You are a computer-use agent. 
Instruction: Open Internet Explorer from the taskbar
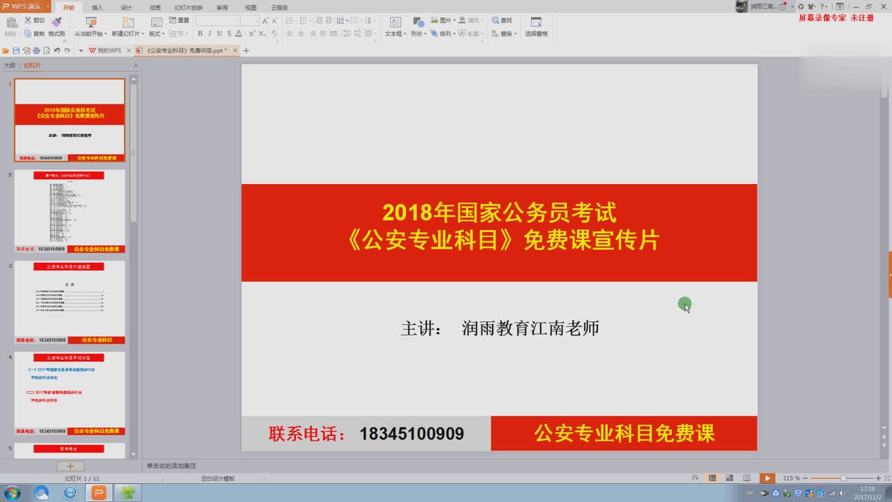[x=70, y=493]
